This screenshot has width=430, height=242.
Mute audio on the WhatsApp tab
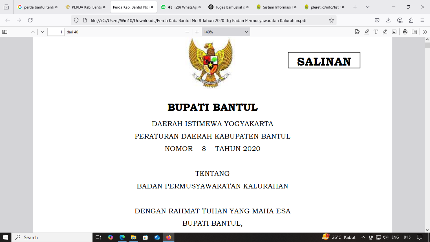coord(170,7)
